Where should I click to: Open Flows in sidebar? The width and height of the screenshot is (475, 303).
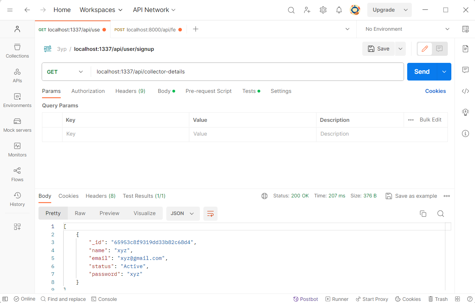point(17,174)
